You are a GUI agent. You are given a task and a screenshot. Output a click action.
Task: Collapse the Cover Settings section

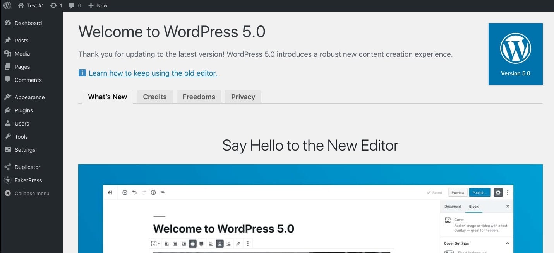(x=508, y=243)
